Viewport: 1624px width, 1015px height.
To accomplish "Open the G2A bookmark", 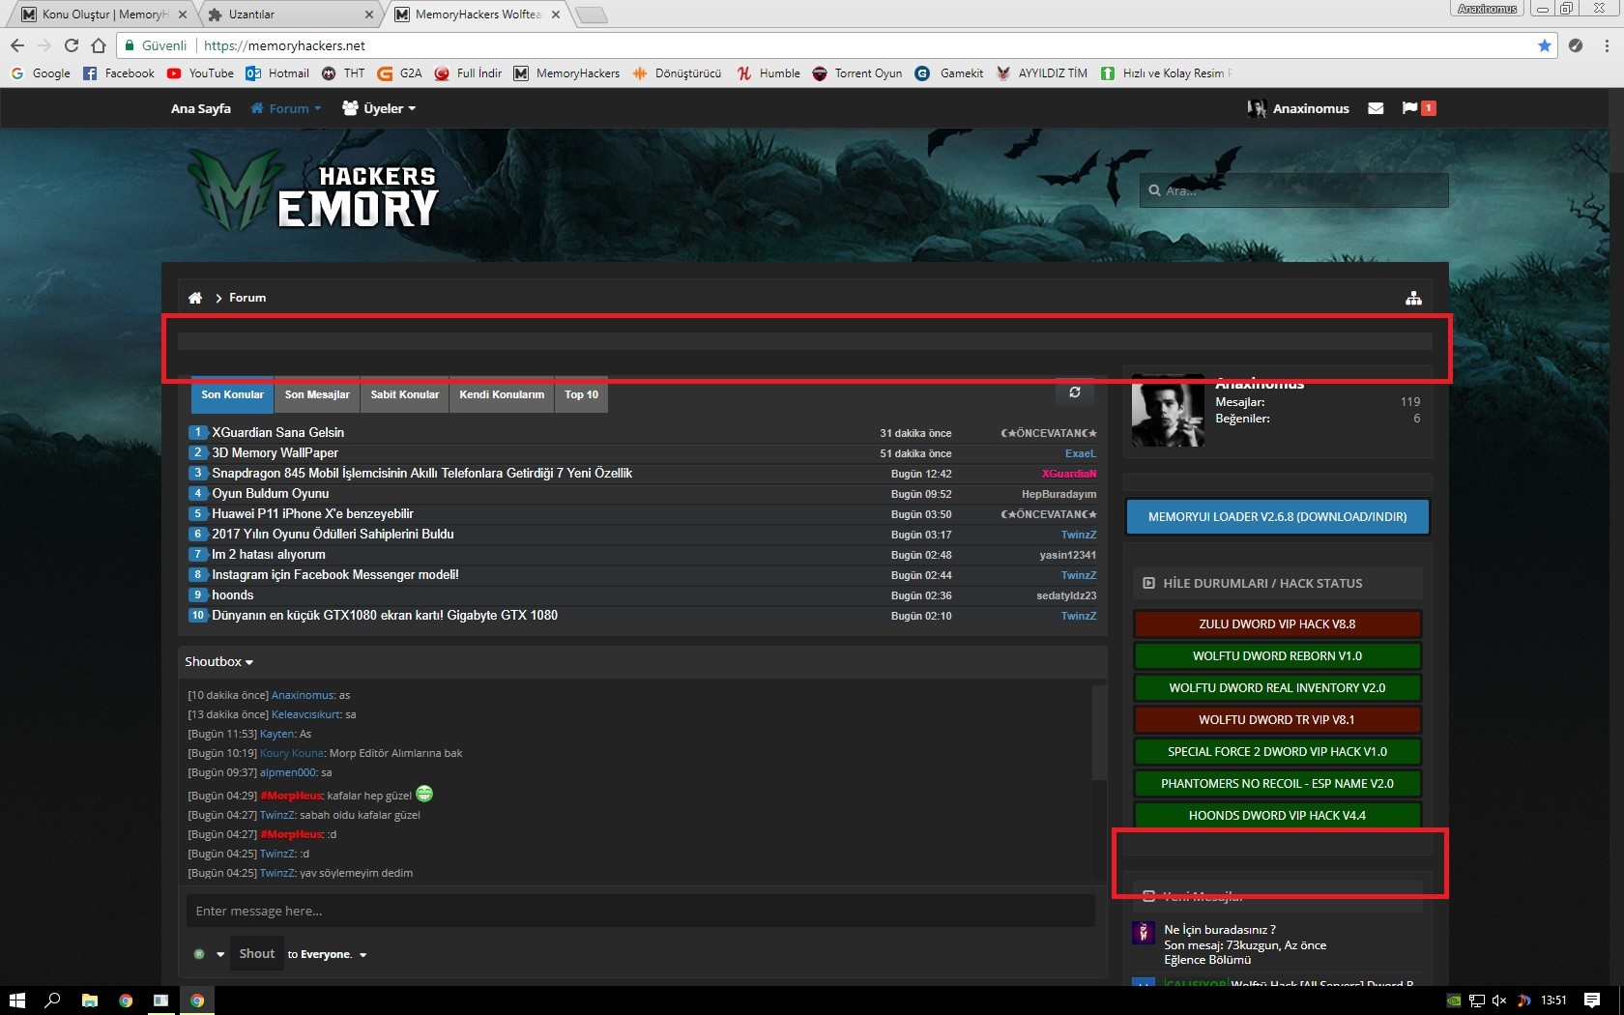I will tap(399, 73).
